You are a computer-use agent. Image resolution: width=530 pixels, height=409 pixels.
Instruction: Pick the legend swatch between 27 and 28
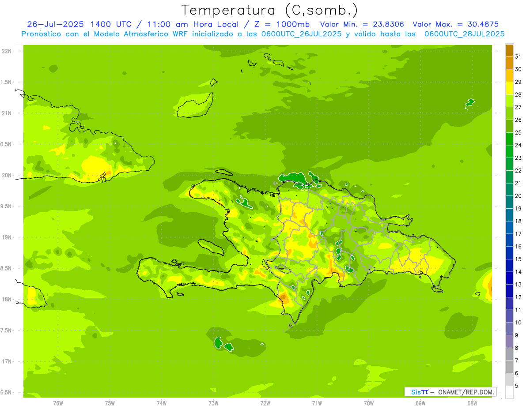tap(509, 101)
